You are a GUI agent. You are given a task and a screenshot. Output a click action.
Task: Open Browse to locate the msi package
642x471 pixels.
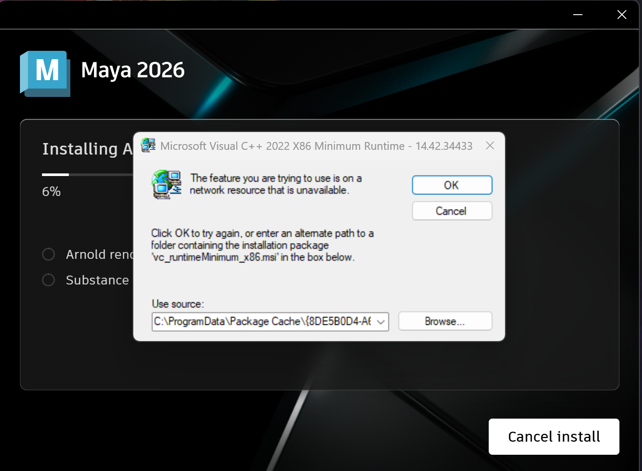[x=445, y=322]
